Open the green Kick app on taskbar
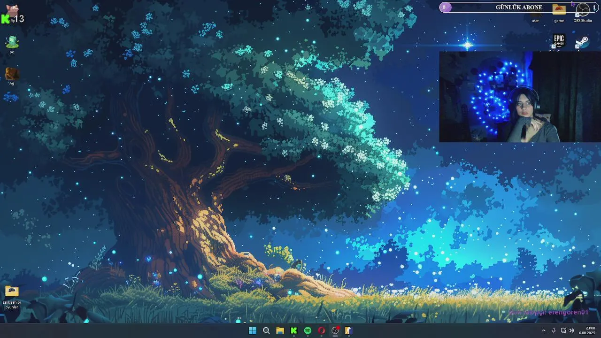601x338 pixels. (294, 330)
